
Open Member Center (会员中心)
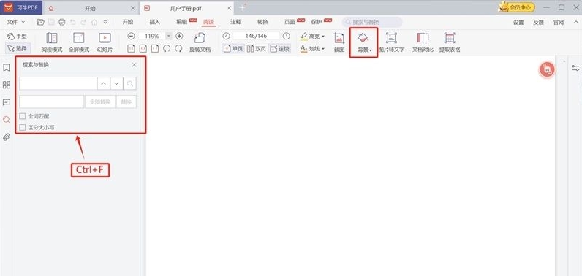pyautogui.click(x=517, y=7)
